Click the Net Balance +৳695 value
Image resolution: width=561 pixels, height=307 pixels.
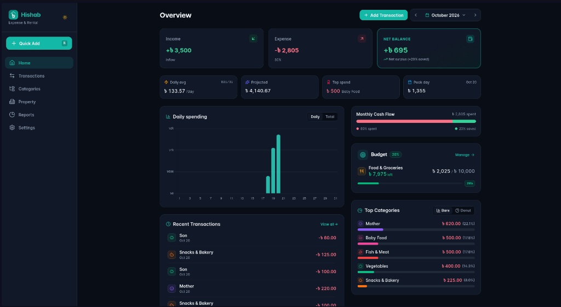[396, 50]
